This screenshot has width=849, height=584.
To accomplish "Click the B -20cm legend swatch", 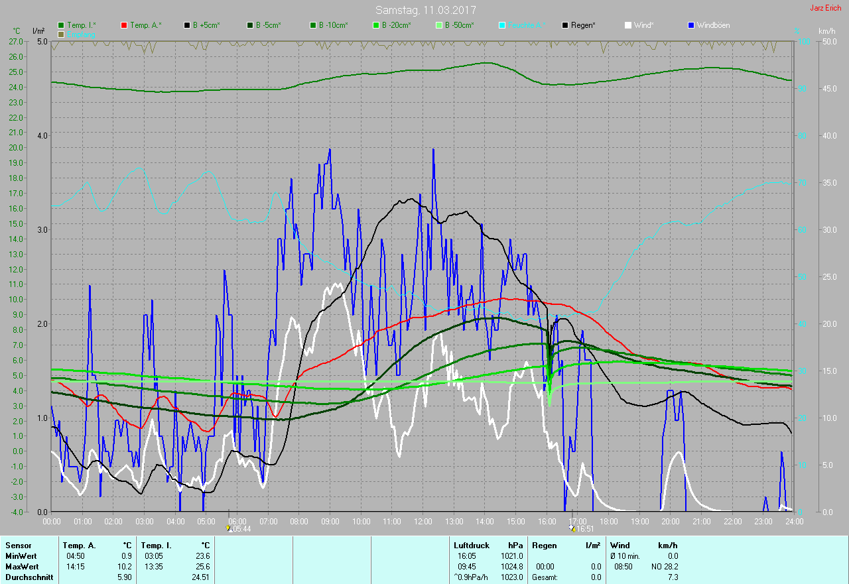I will click(376, 25).
